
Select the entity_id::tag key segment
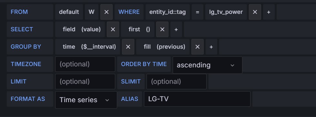click(x=168, y=12)
